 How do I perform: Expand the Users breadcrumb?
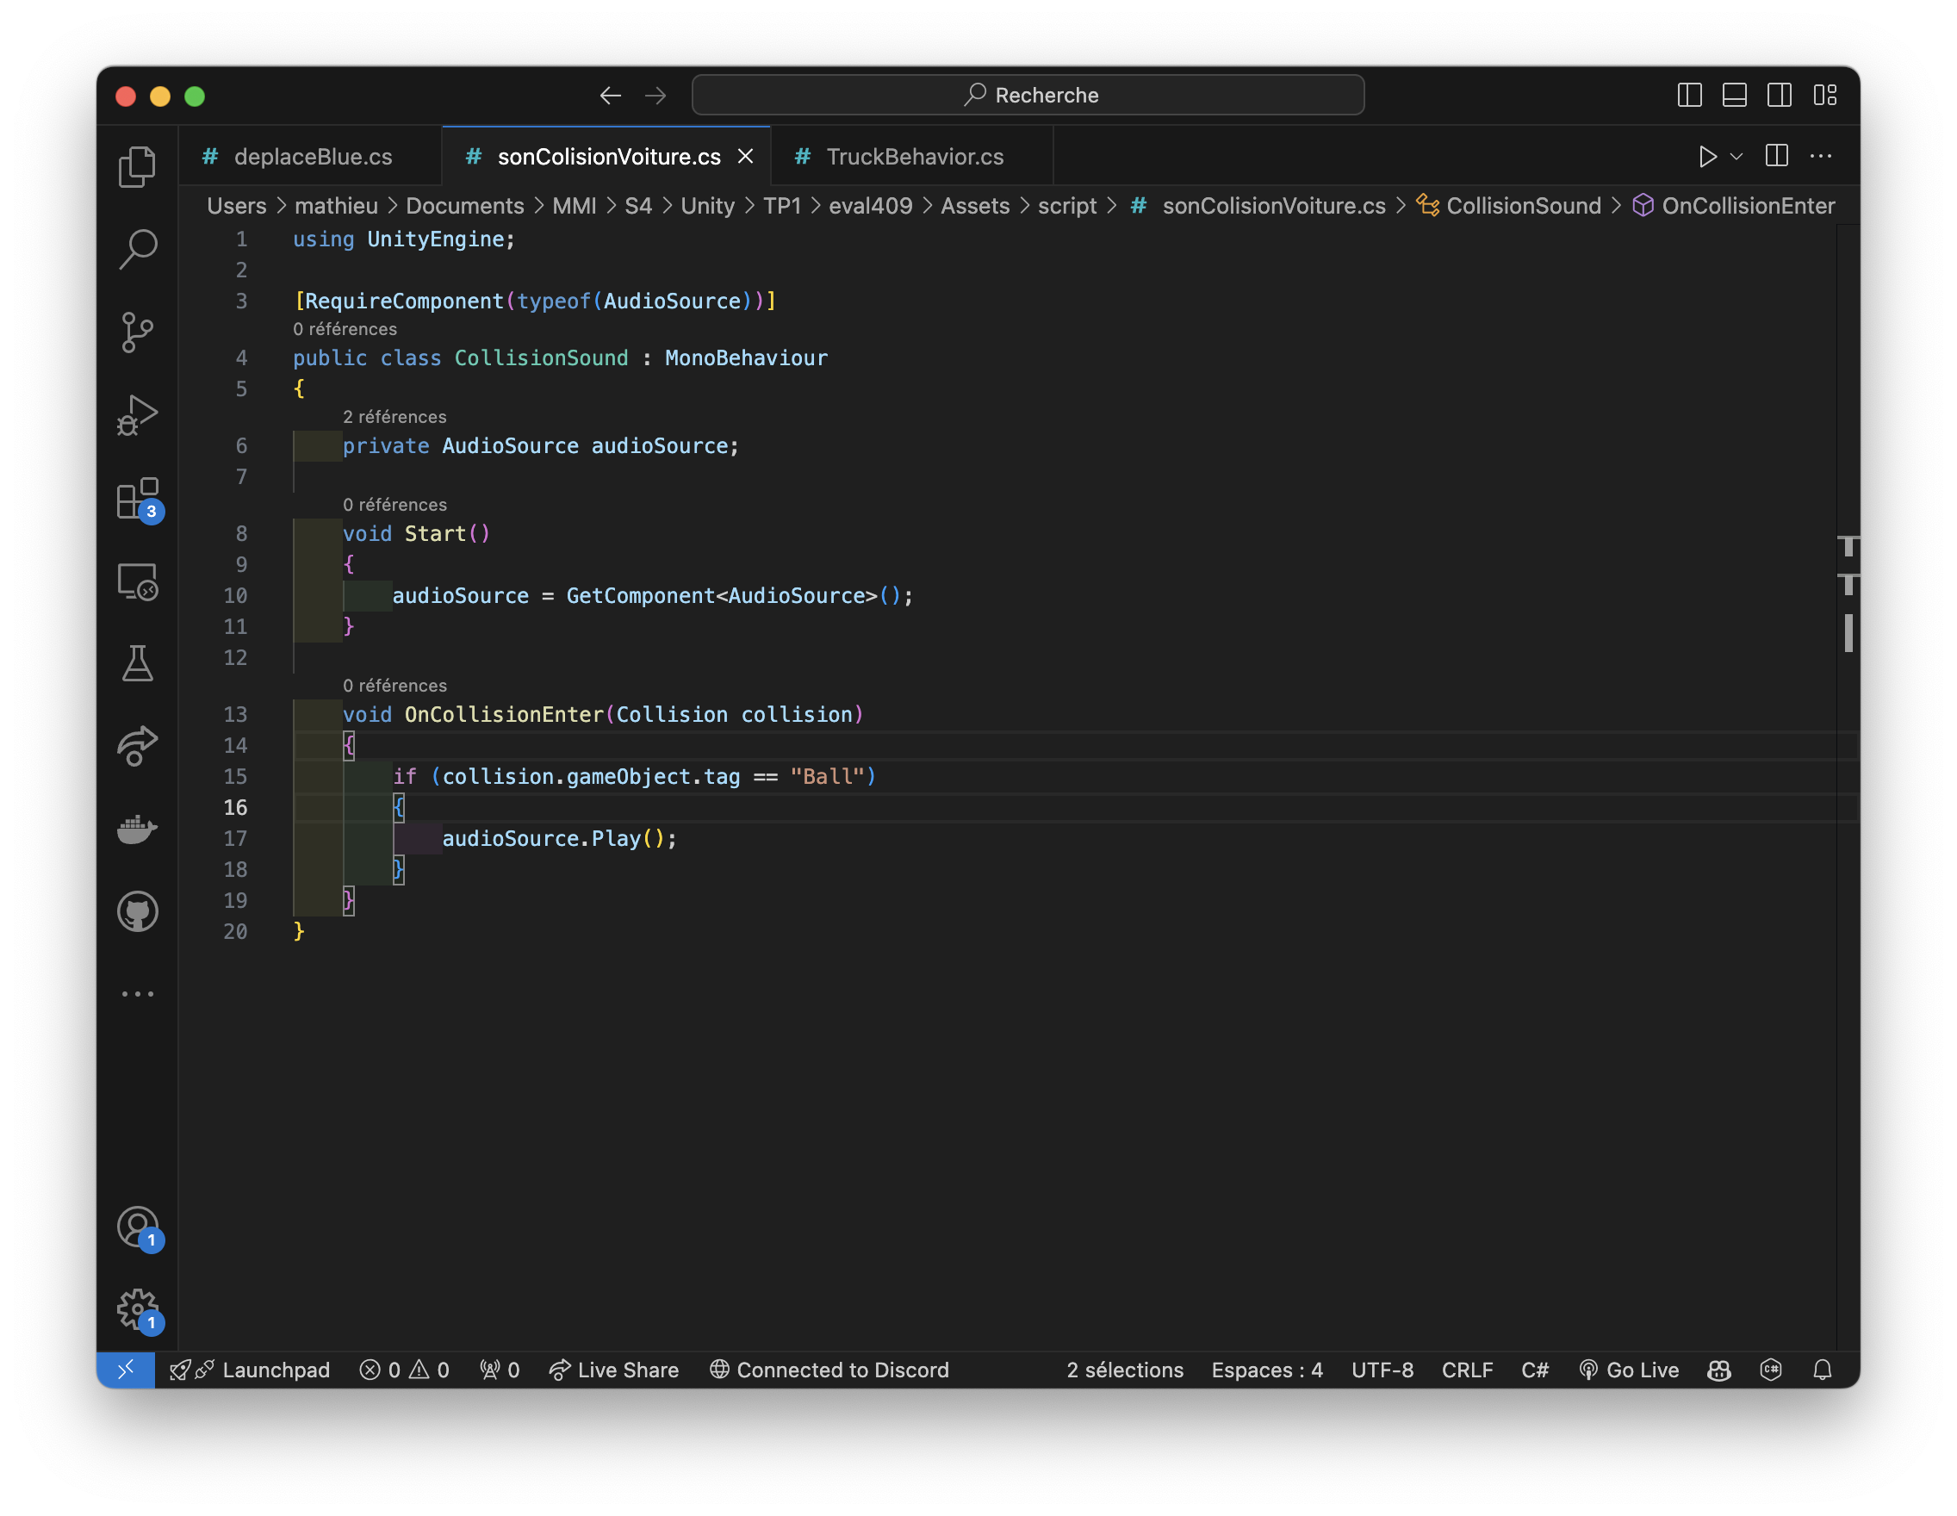coord(237,206)
